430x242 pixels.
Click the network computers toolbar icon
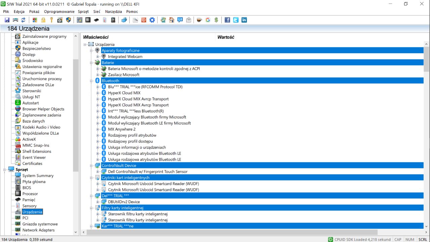pos(124,20)
